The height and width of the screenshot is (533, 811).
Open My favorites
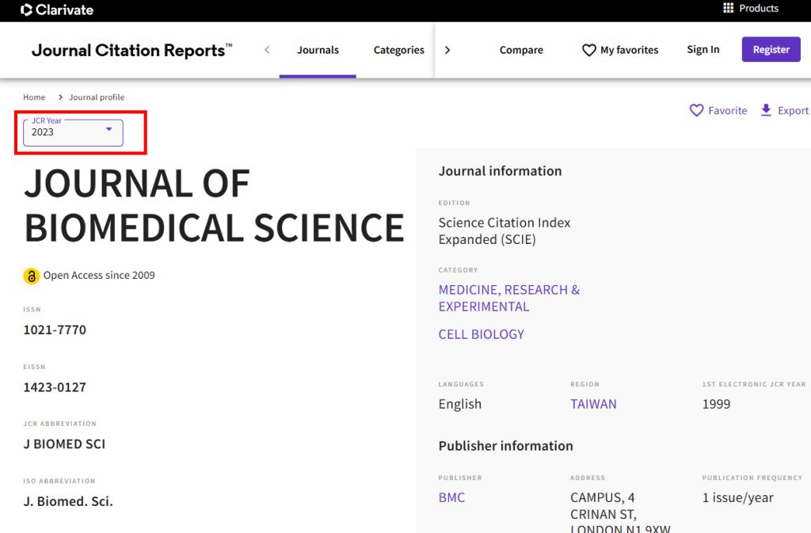click(620, 50)
